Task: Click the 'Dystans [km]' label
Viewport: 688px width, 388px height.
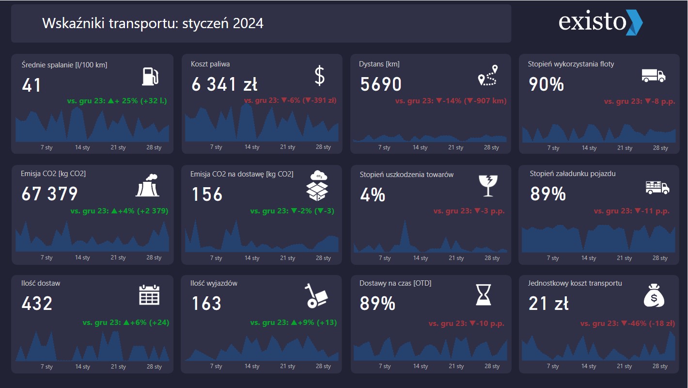Action: 379,64
